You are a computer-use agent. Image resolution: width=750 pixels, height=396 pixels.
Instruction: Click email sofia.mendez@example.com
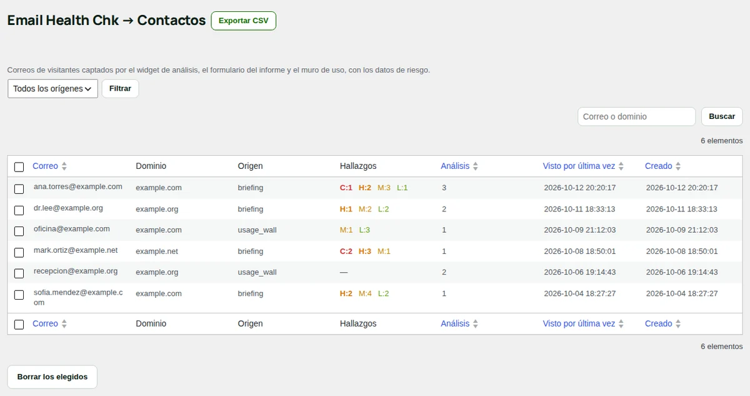(x=78, y=297)
